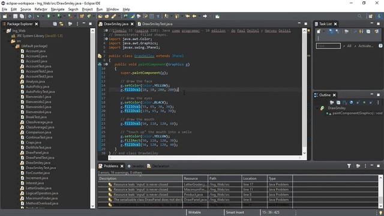Select the DrawPanel serializable warning row
This screenshot has height=216, width=384.
tap(238, 200)
